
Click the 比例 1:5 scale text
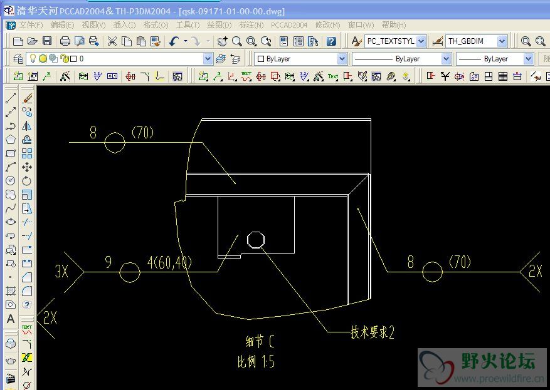256,361
